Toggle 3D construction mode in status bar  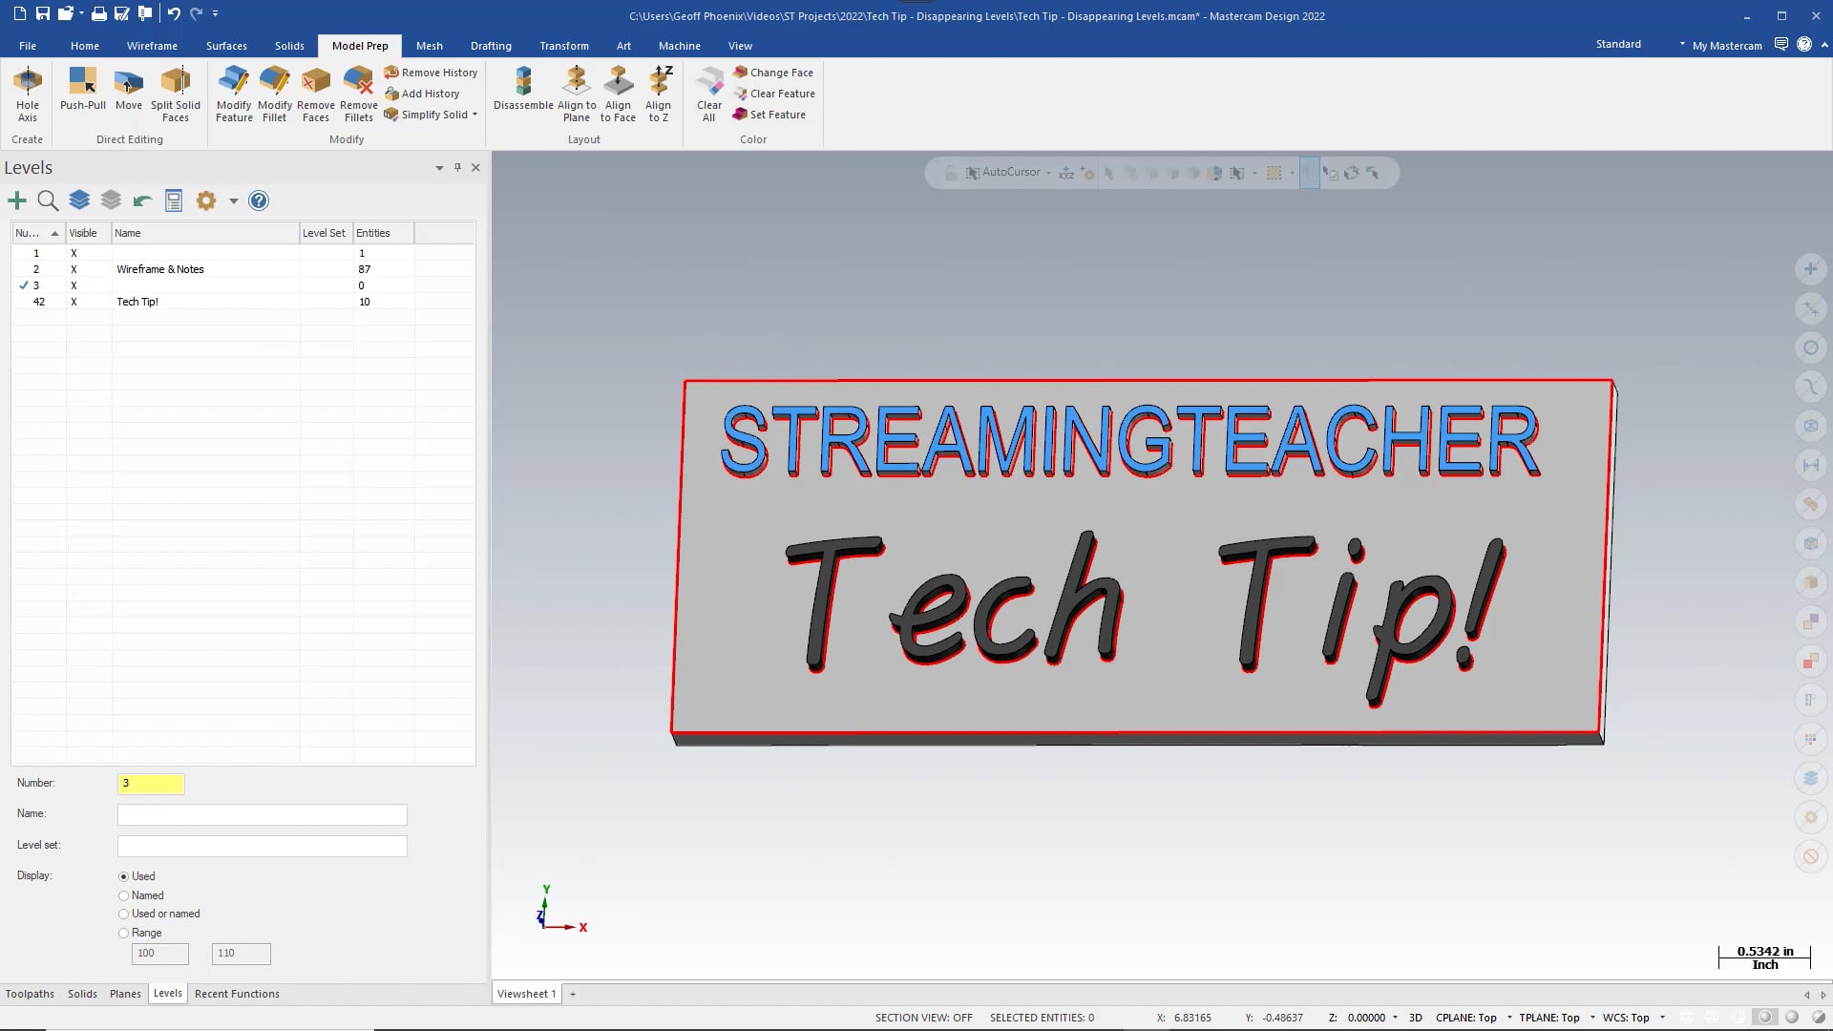pos(1416,1018)
